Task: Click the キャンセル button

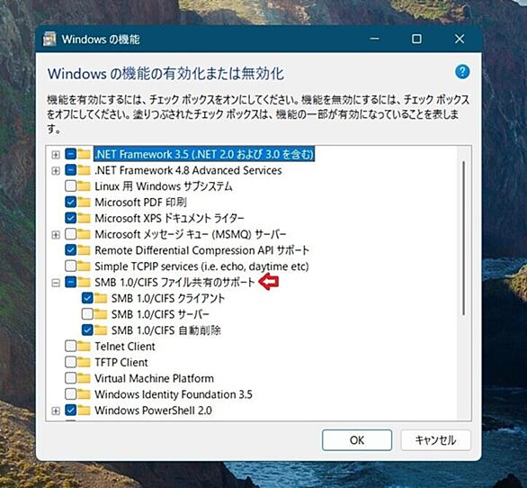Action: tap(435, 440)
